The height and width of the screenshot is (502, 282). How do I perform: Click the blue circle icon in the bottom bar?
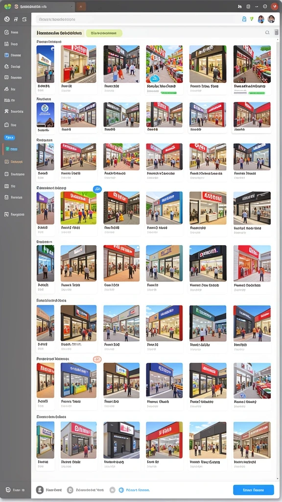point(121,490)
